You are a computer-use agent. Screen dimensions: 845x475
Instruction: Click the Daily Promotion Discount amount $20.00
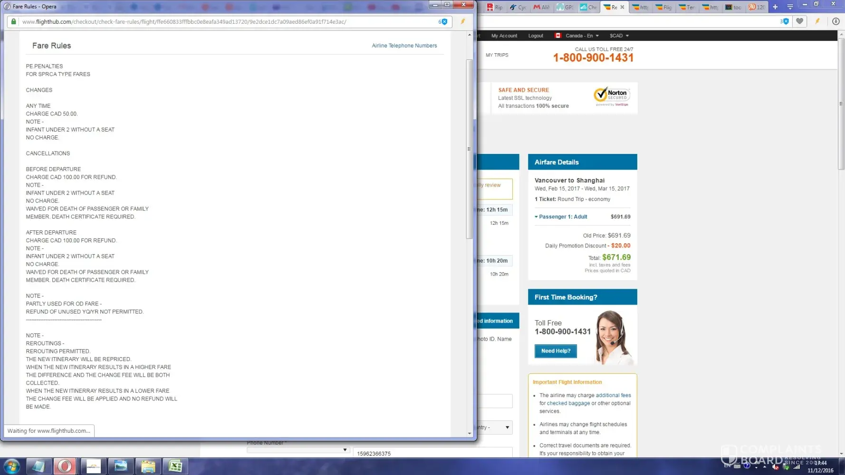point(621,246)
